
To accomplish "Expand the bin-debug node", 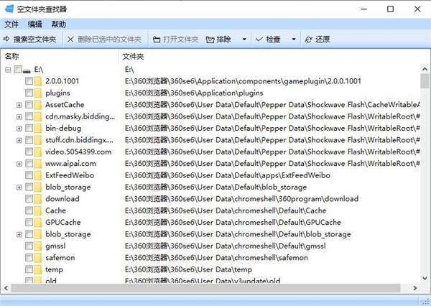I will (x=19, y=129).
